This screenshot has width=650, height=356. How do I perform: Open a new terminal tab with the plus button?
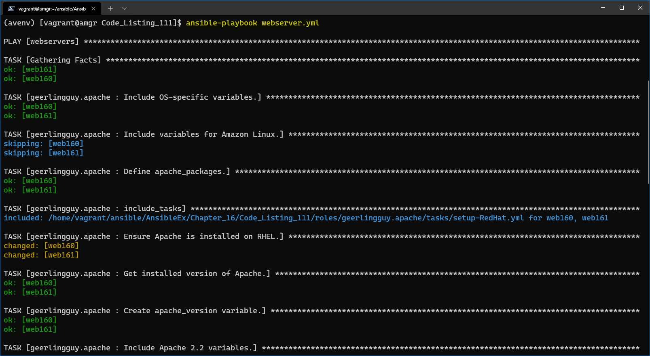pos(110,8)
